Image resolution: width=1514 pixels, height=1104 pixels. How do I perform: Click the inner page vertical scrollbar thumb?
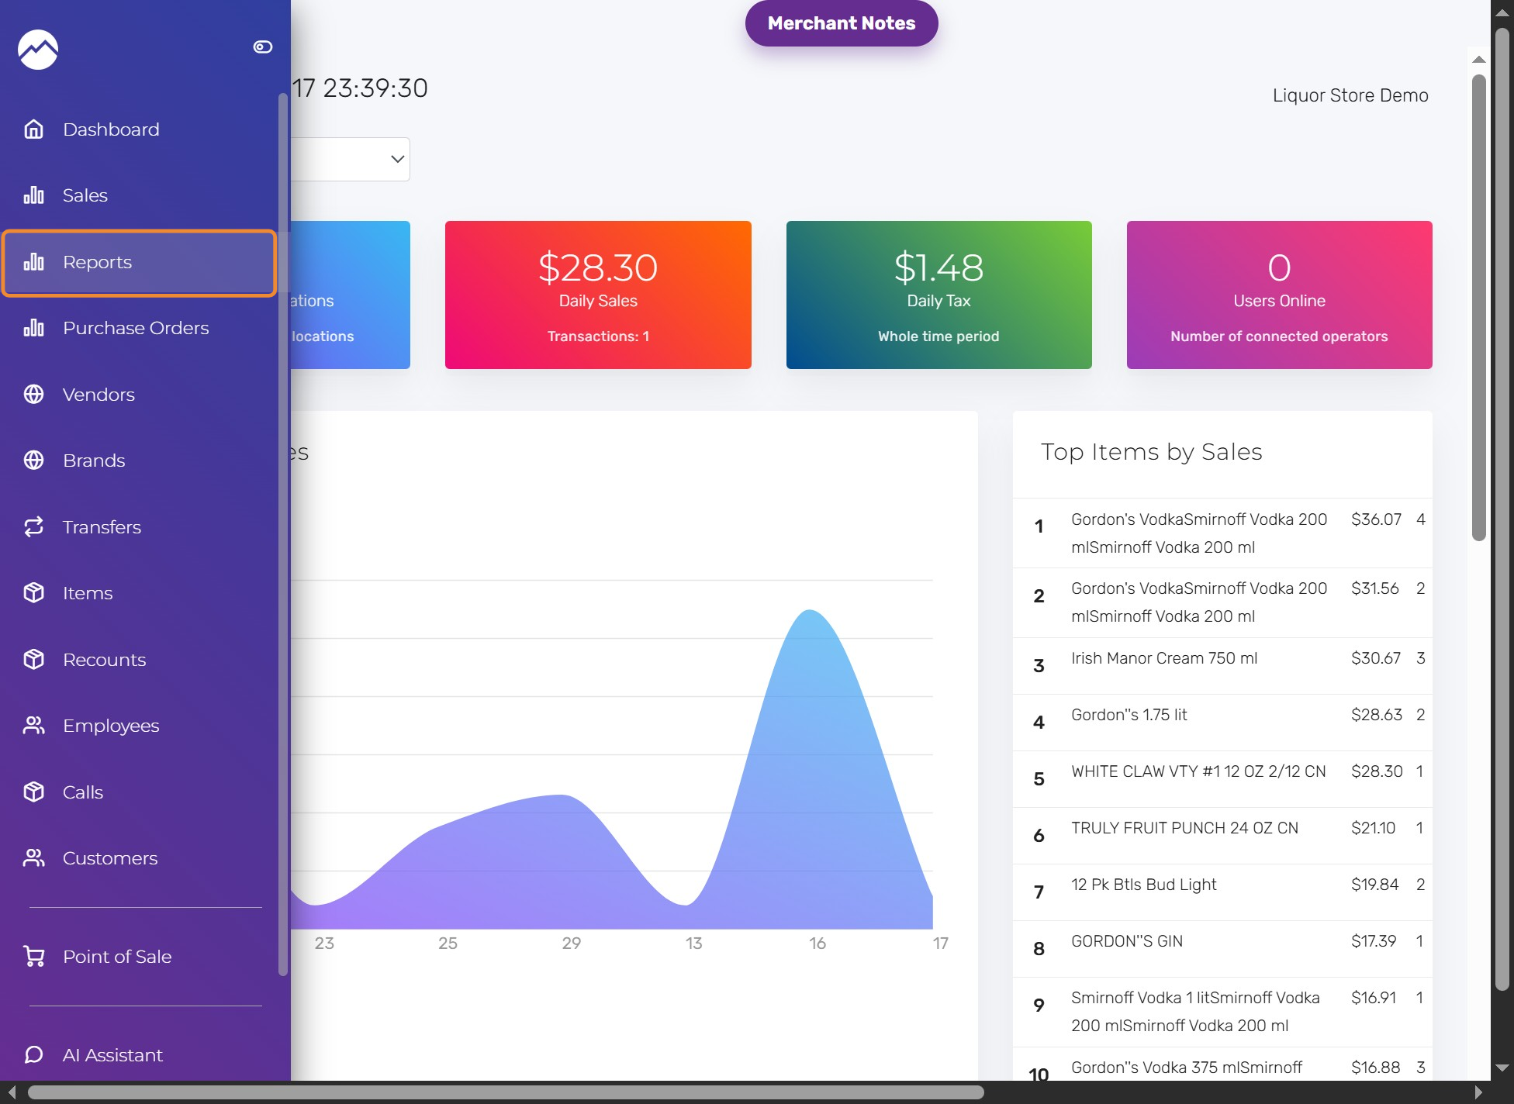(x=1478, y=307)
